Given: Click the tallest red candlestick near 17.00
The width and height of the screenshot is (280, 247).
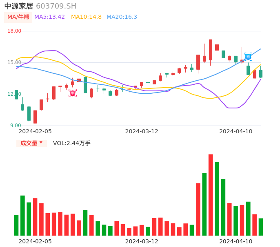Looking at the screenshot, I should pos(211,50).
